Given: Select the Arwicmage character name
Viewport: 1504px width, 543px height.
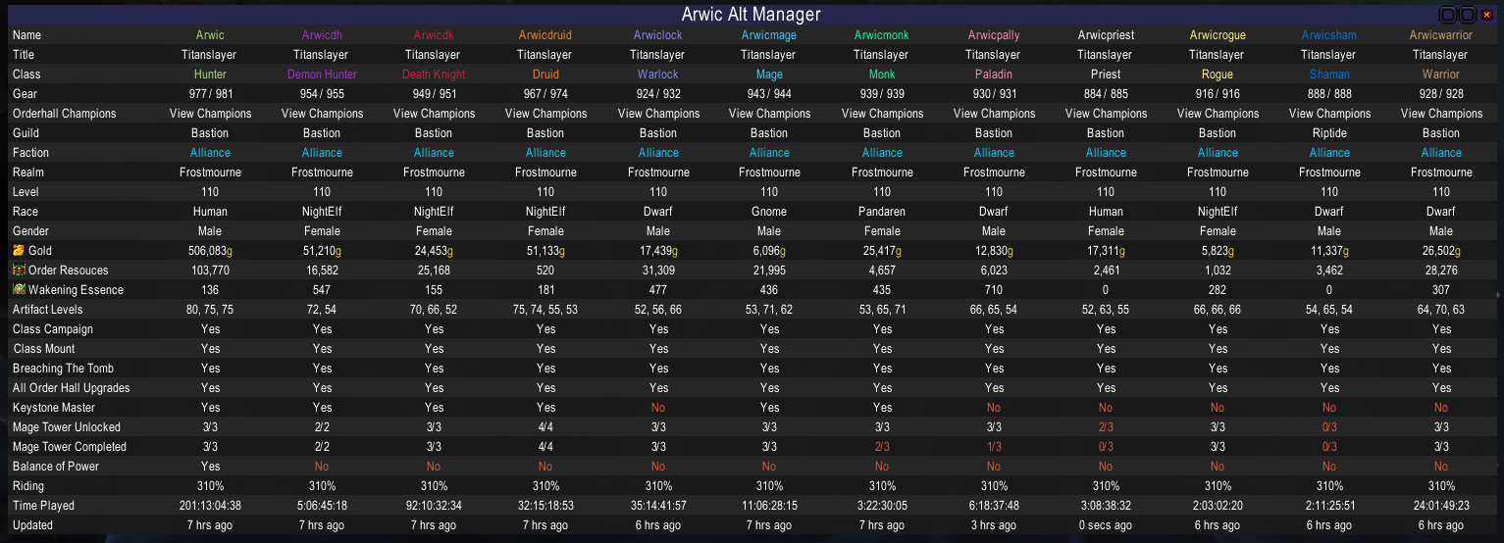Looking at the screenshot, I should (769, 35).
